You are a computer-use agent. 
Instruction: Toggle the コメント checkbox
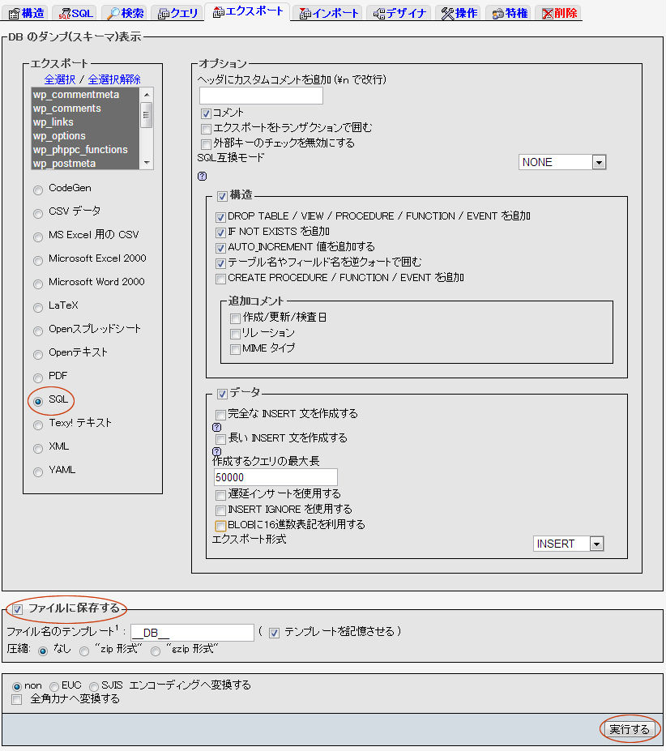[206, 113]
